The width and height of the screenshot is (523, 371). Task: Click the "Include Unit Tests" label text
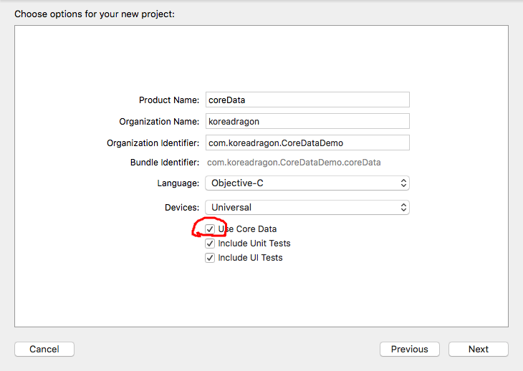click(x=254, y=244)
